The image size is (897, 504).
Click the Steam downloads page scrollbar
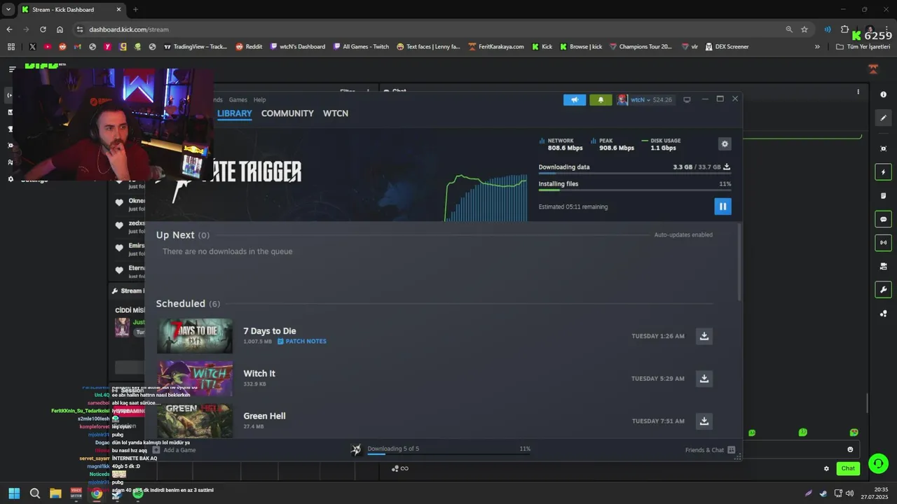(x=739, y=262)
